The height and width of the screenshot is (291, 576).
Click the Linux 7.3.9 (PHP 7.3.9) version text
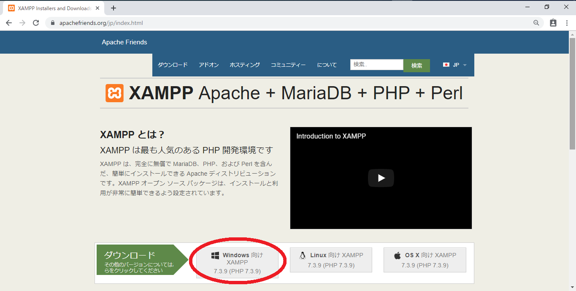331,265
